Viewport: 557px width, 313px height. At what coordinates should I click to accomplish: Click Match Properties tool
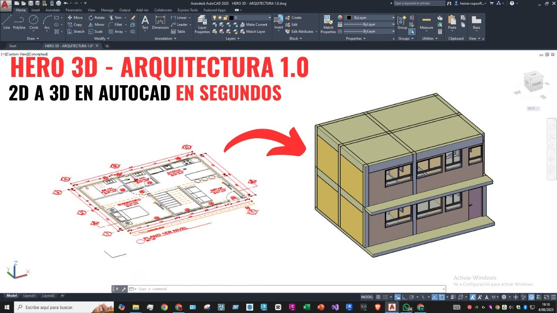tap(328, 24)
